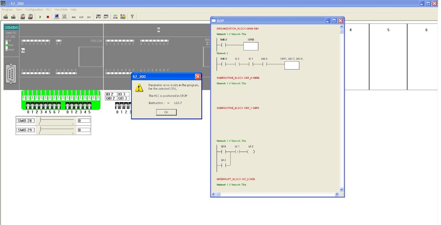This screenshot has width=441, height=225.
Task: Toggle CPU input switch 2 of first group
Action: pyautogui.click(x=37, y=106)
